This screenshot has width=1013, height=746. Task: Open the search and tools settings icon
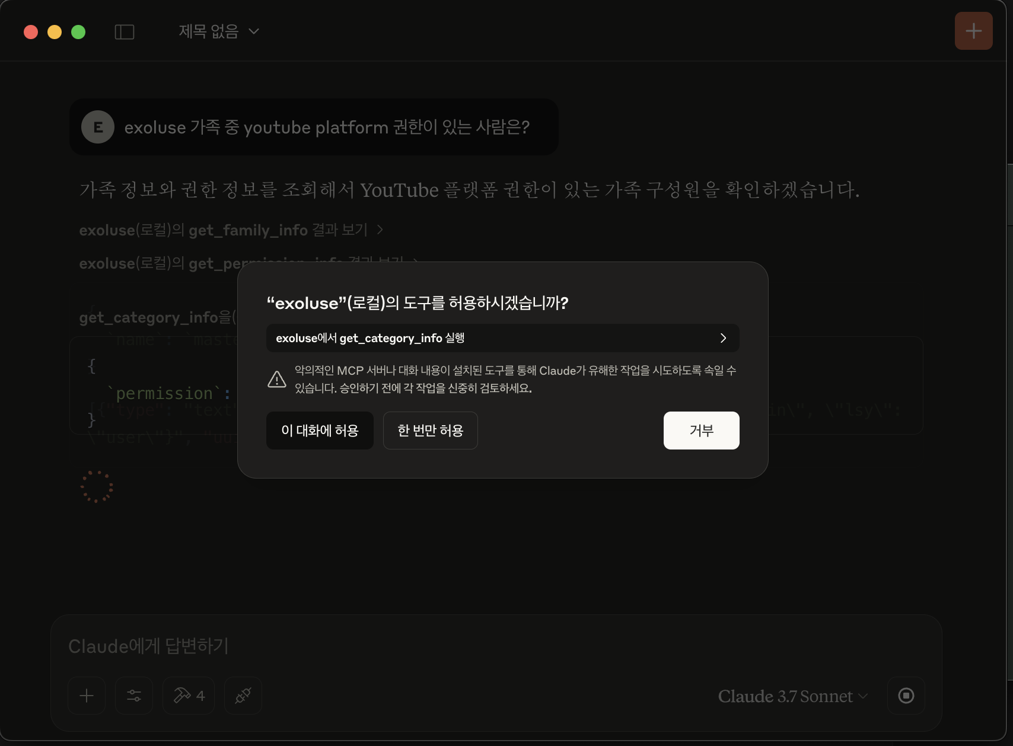[x=134, y=696]
